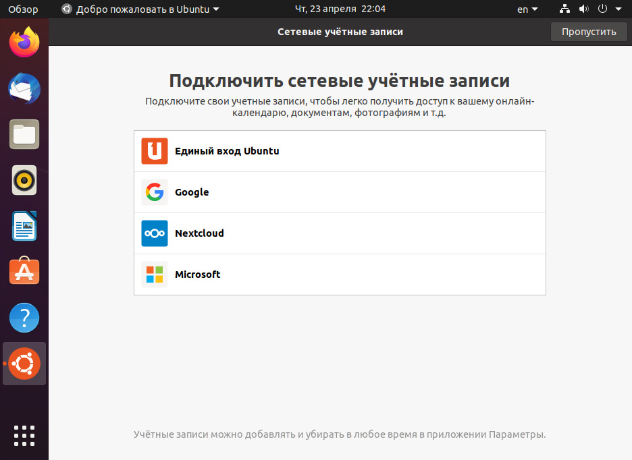Open the clock showing Чт, 23 апреля 22:04
Image resolution: width=632 pixels, height=460 pixels.
click(x=340, y=9)
